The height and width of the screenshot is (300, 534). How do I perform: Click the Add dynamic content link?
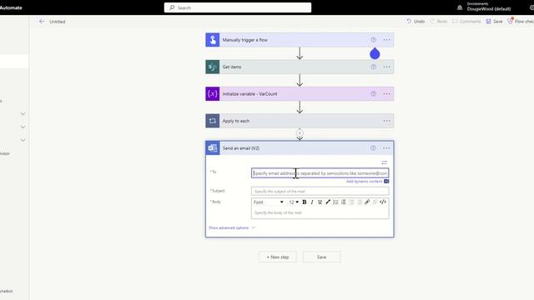pos(364,182)
